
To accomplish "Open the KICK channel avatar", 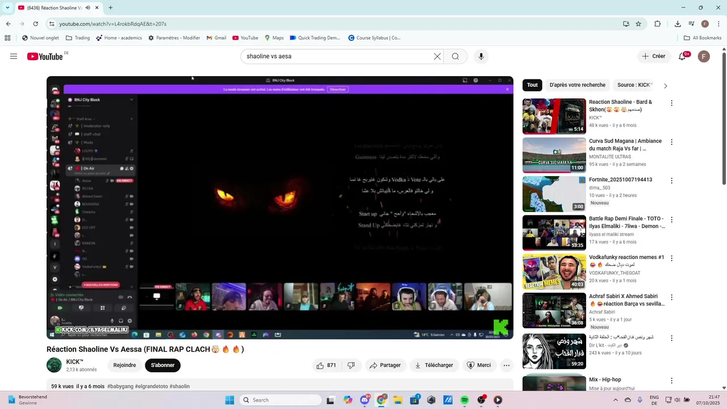I will tap(54, 365).
